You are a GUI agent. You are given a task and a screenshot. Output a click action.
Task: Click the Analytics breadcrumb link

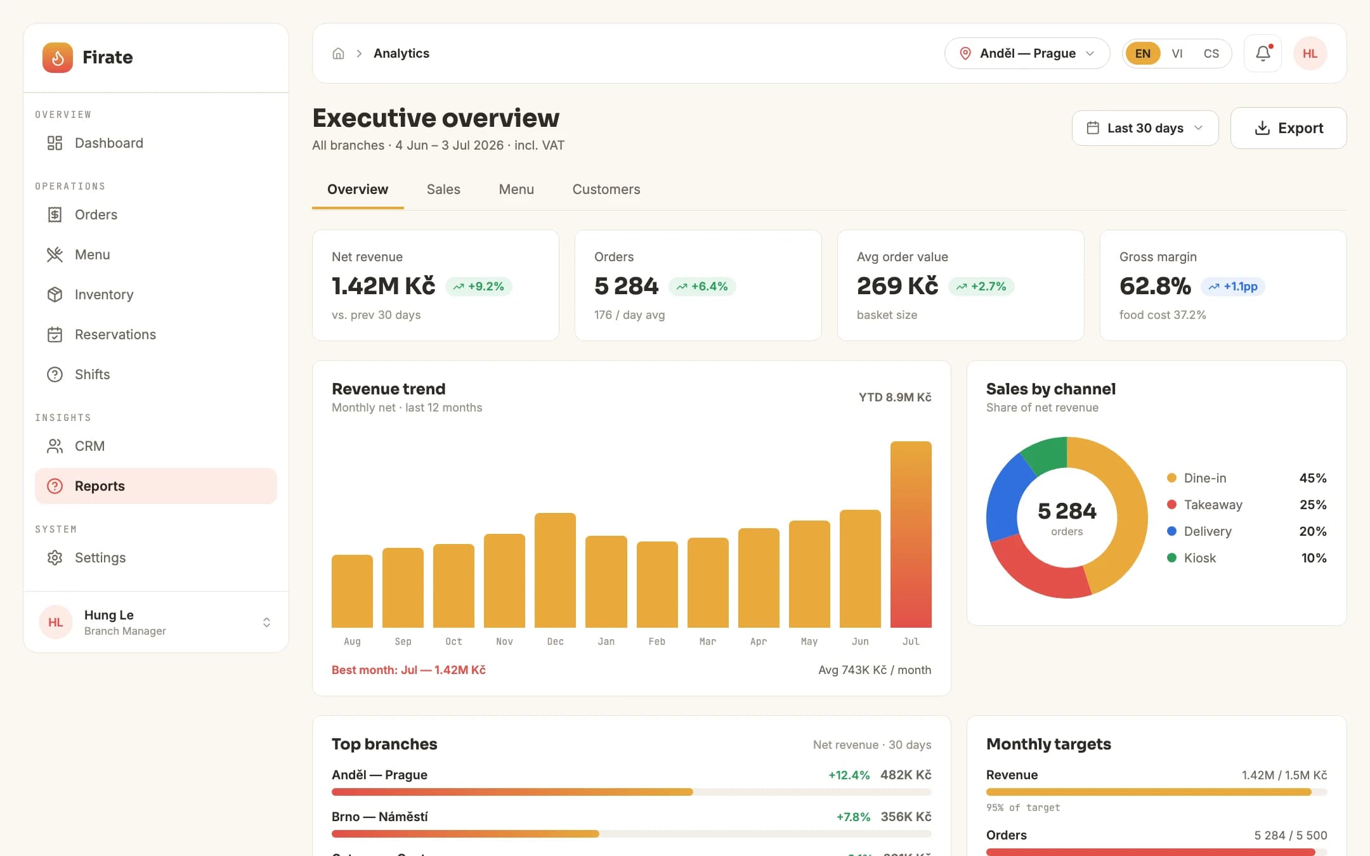(x=401, y=53)
